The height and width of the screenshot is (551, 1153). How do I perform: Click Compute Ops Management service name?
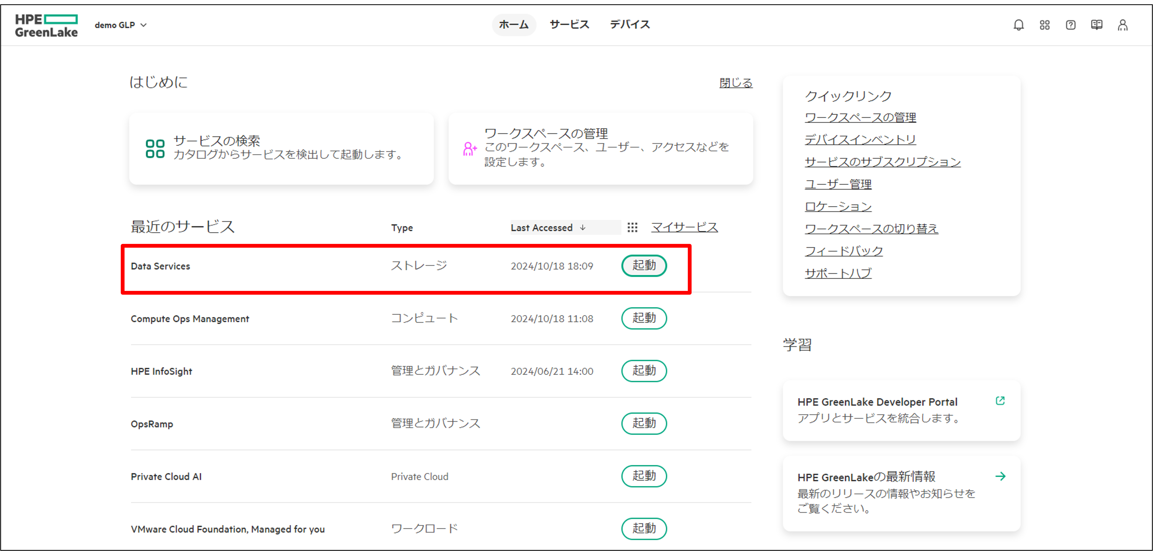pyautogui.click(x=190, y=319)
